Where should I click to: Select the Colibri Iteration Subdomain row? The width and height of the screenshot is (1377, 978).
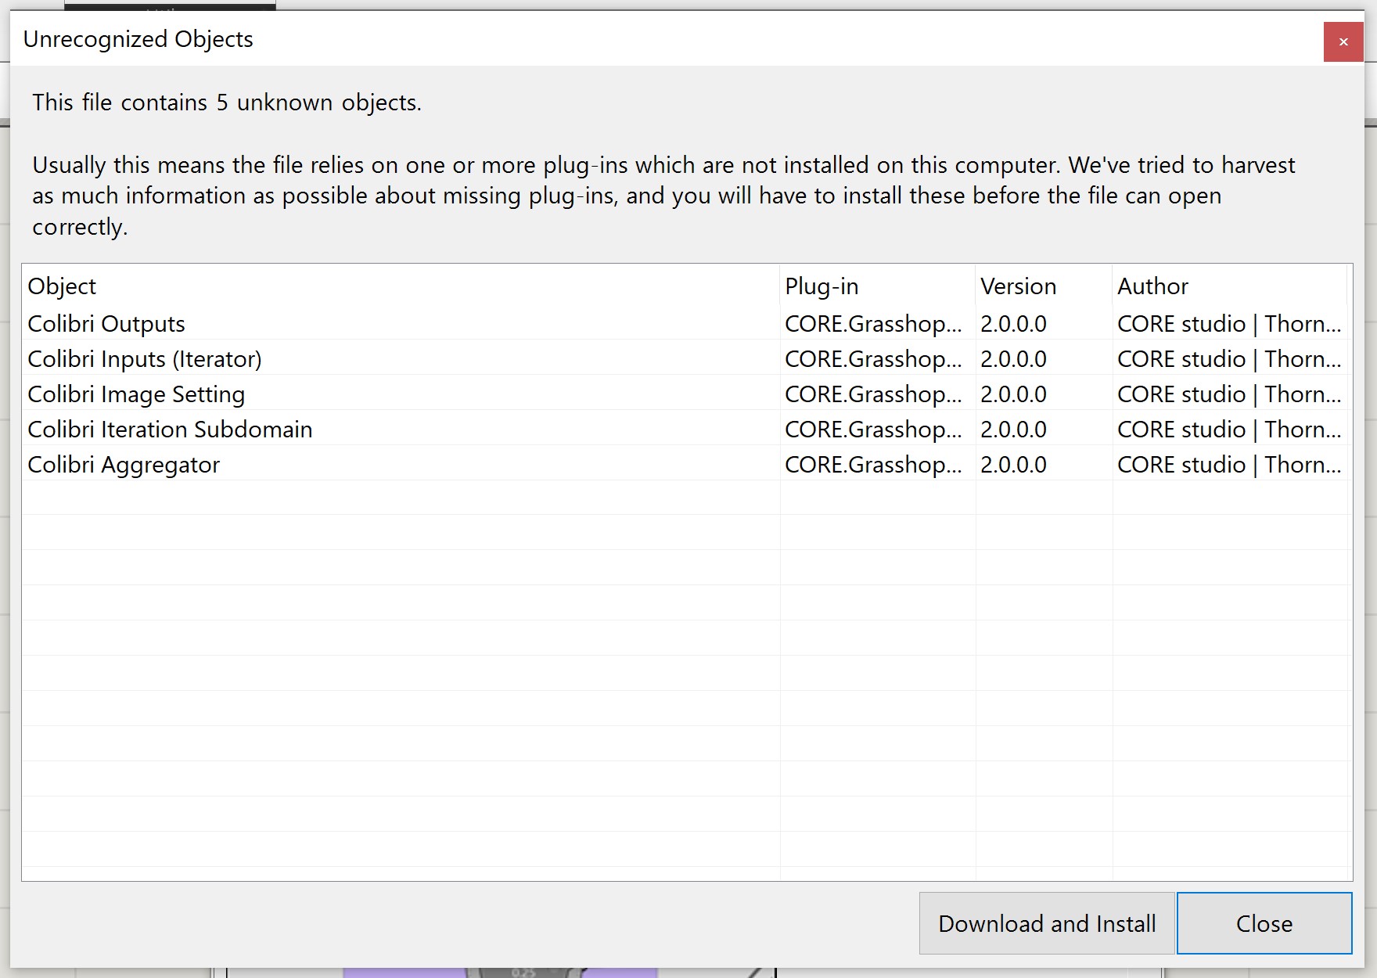pyautogui.click(x=170, y=429)
